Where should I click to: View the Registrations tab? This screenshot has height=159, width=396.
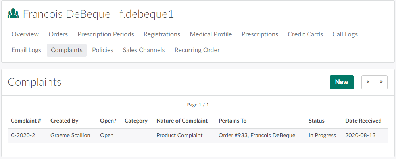[x=162, y=34]
